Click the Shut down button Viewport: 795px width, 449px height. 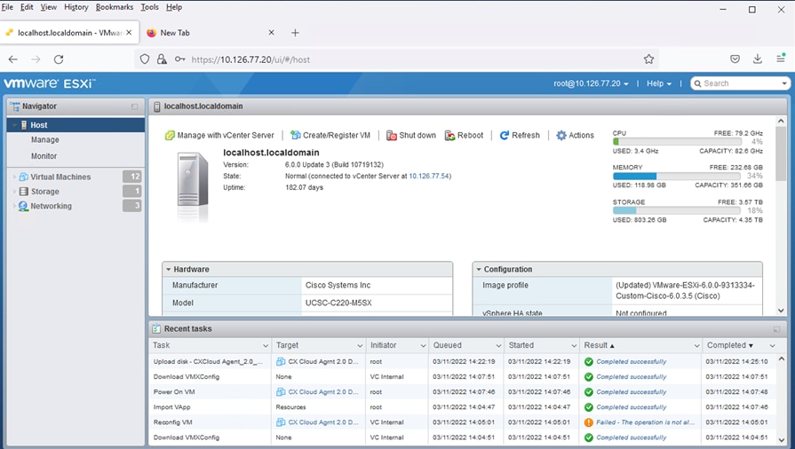coord(411,135)
